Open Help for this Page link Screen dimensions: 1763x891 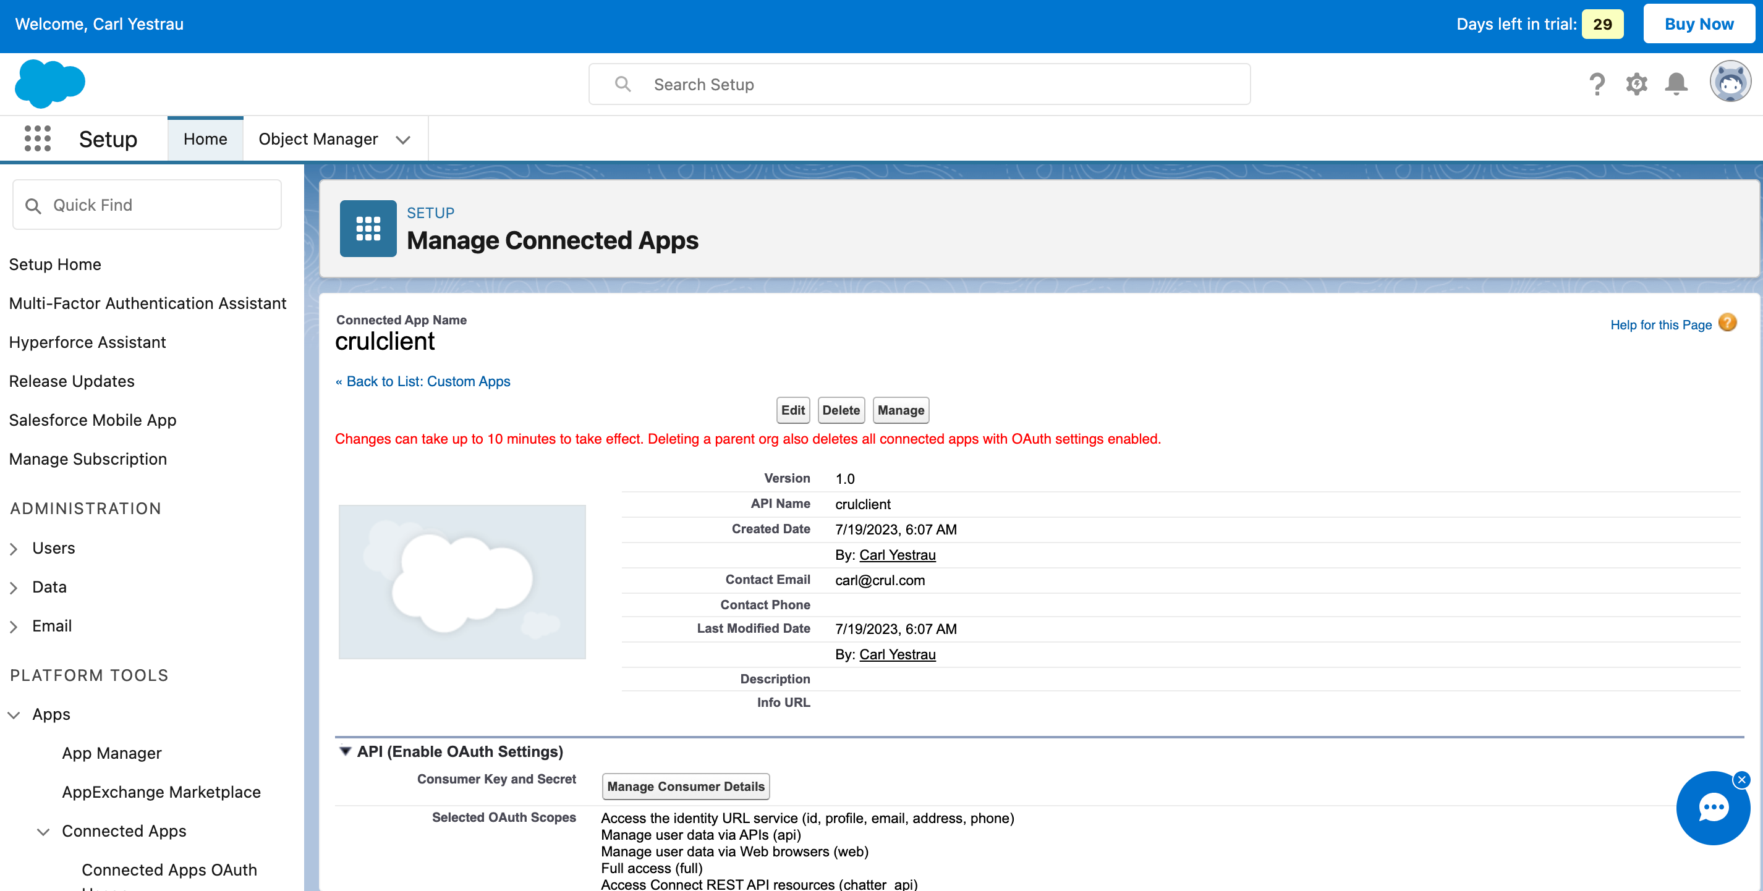[x=1661, y=324]
